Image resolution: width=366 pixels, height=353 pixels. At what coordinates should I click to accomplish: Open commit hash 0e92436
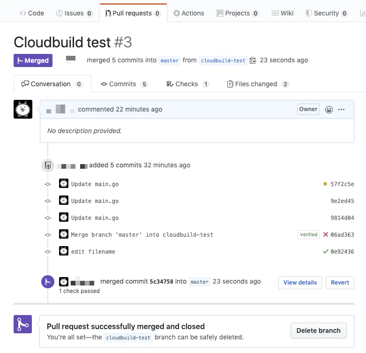[342, 251]
